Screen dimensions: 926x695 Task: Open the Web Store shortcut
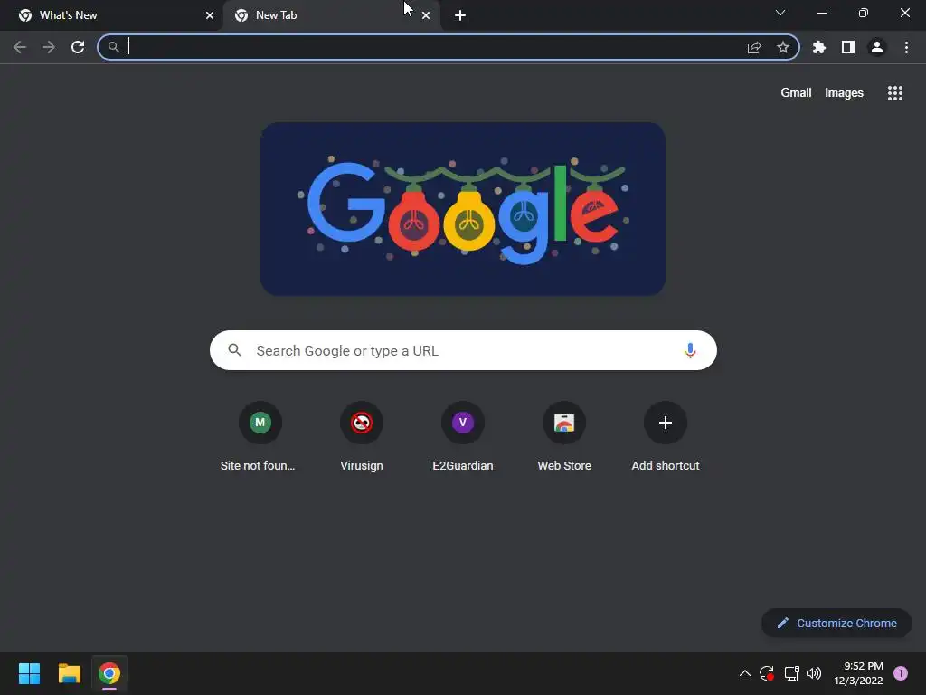pyautogui.click(x=564, y=436)
